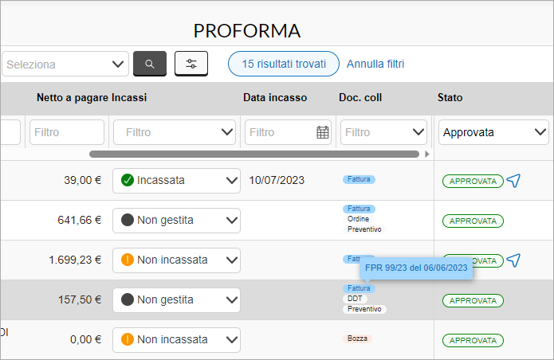Focus the Netto a pagare Filtro field

pyautogui.click(x=67, y=132)
